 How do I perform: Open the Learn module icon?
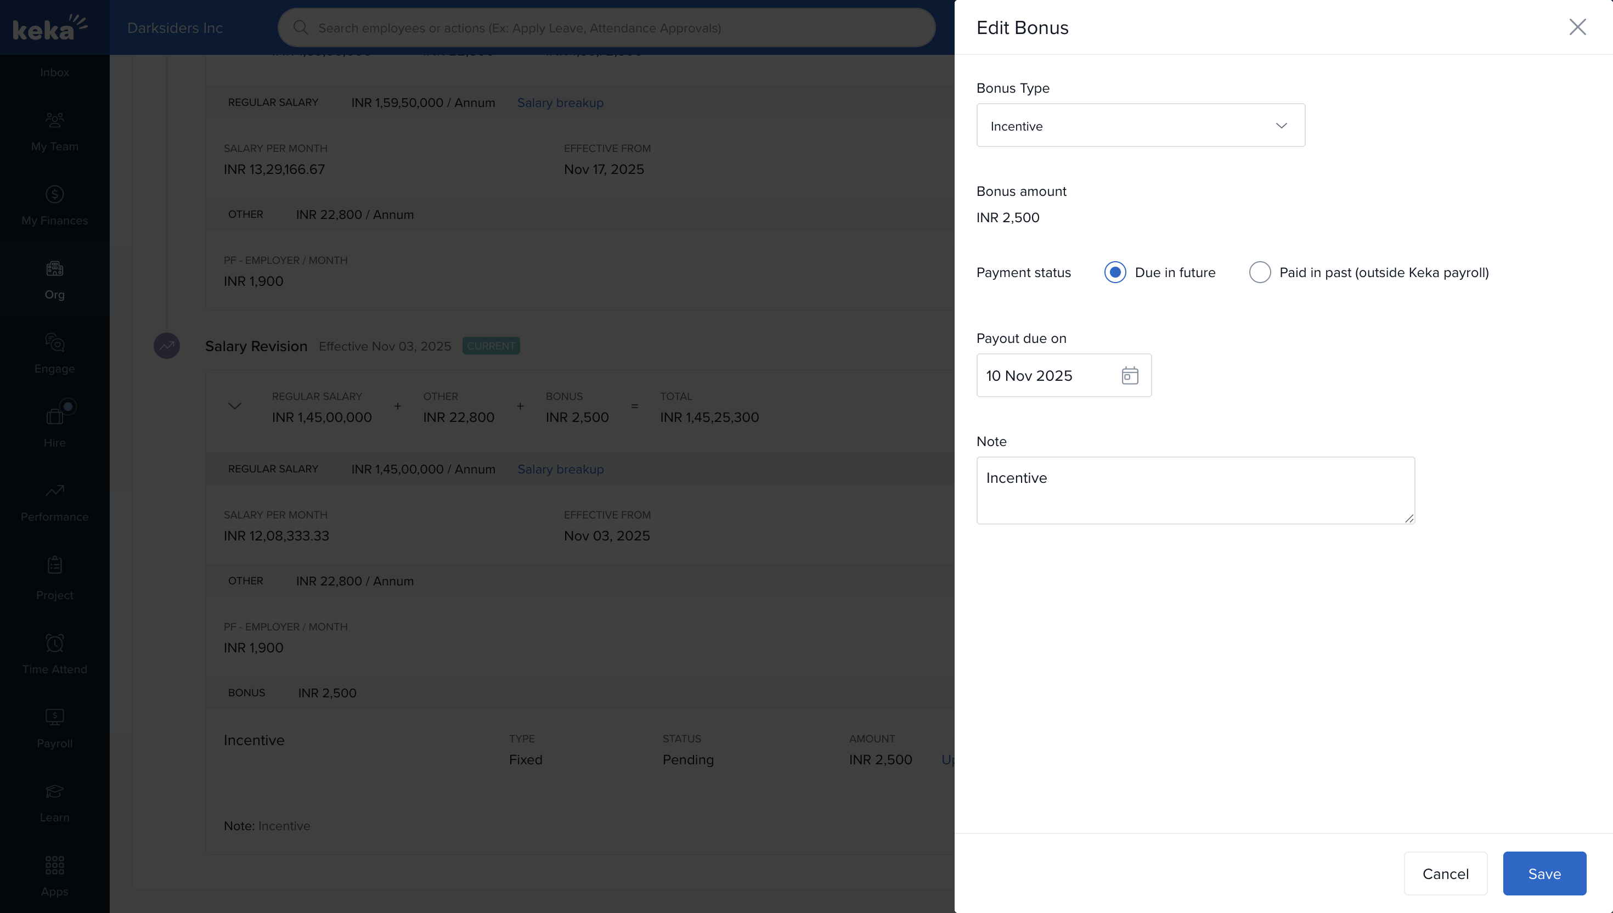pyautogui.click(x=54, y=792)
